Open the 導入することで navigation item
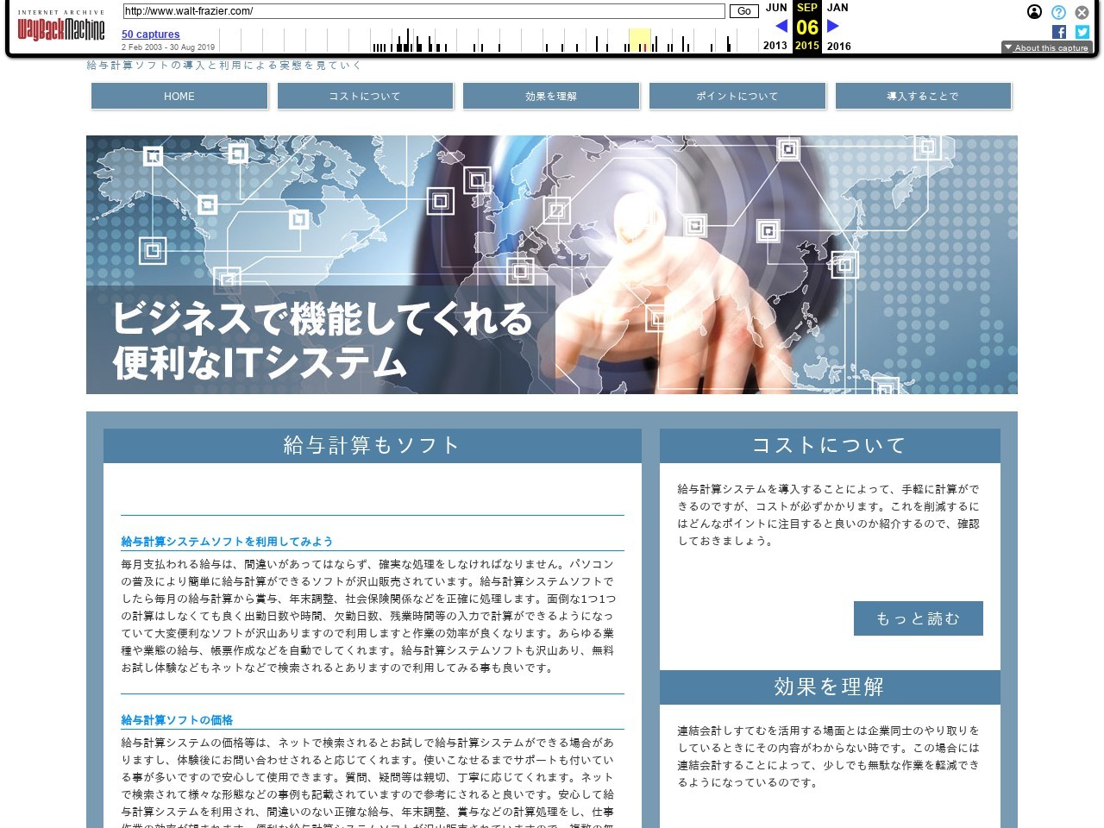Viewport: 1104px width, 828px height. point(923,96)
